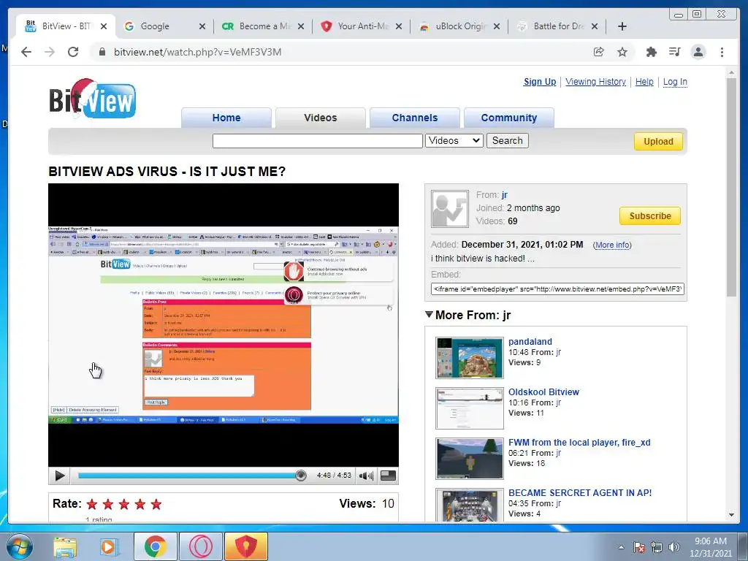The width and height of the screenshot is (748, 561).
Task: Open the Videos search type dropdown
Action: tap(454, 140)
